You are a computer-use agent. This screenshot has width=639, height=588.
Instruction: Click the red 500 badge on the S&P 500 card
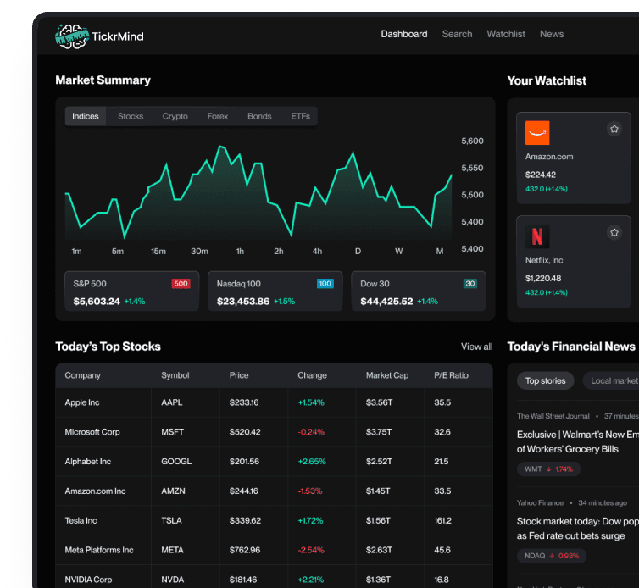(181, 284)
